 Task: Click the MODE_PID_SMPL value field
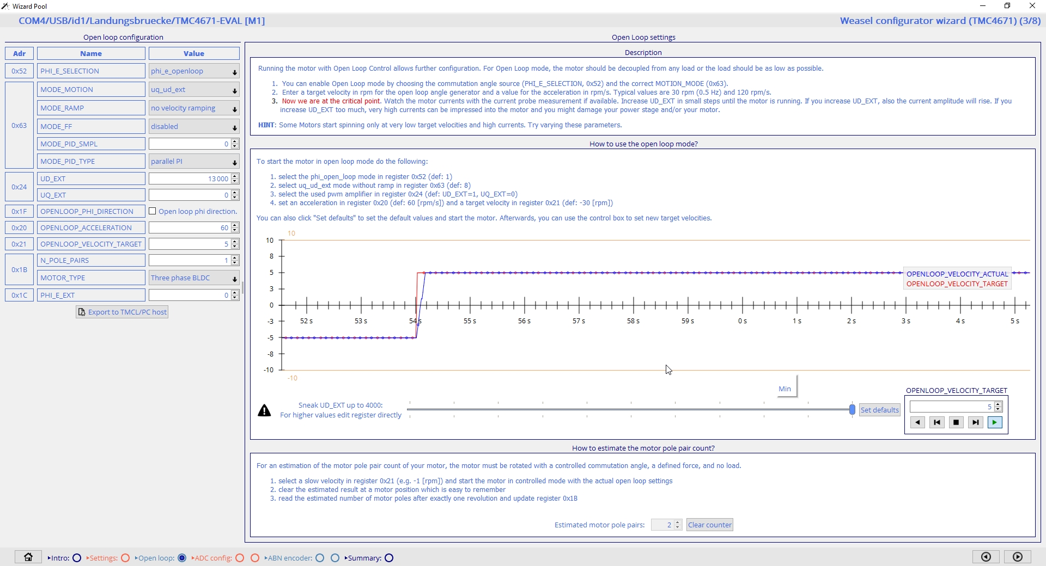190,144
